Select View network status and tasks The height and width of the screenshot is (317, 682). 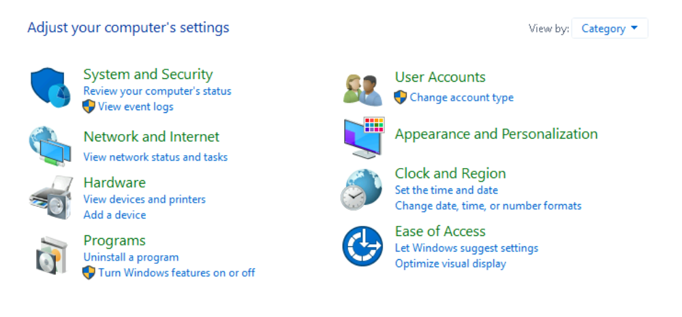coord(155,157)
